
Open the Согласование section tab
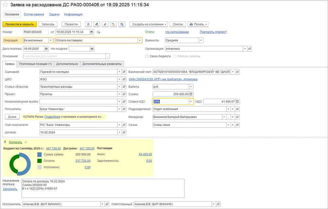tap(34, 14)
